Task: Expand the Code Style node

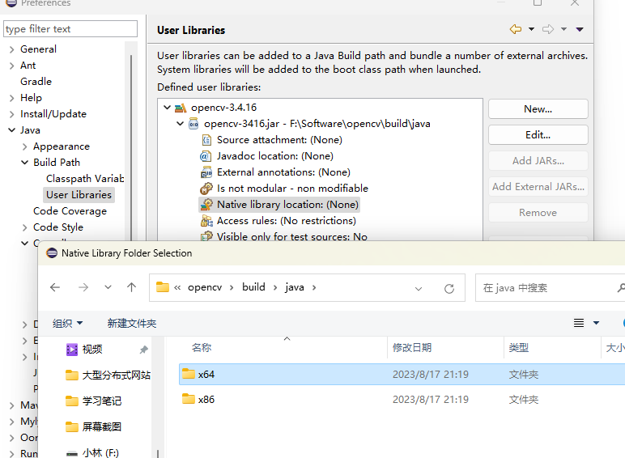Action: 25,227
